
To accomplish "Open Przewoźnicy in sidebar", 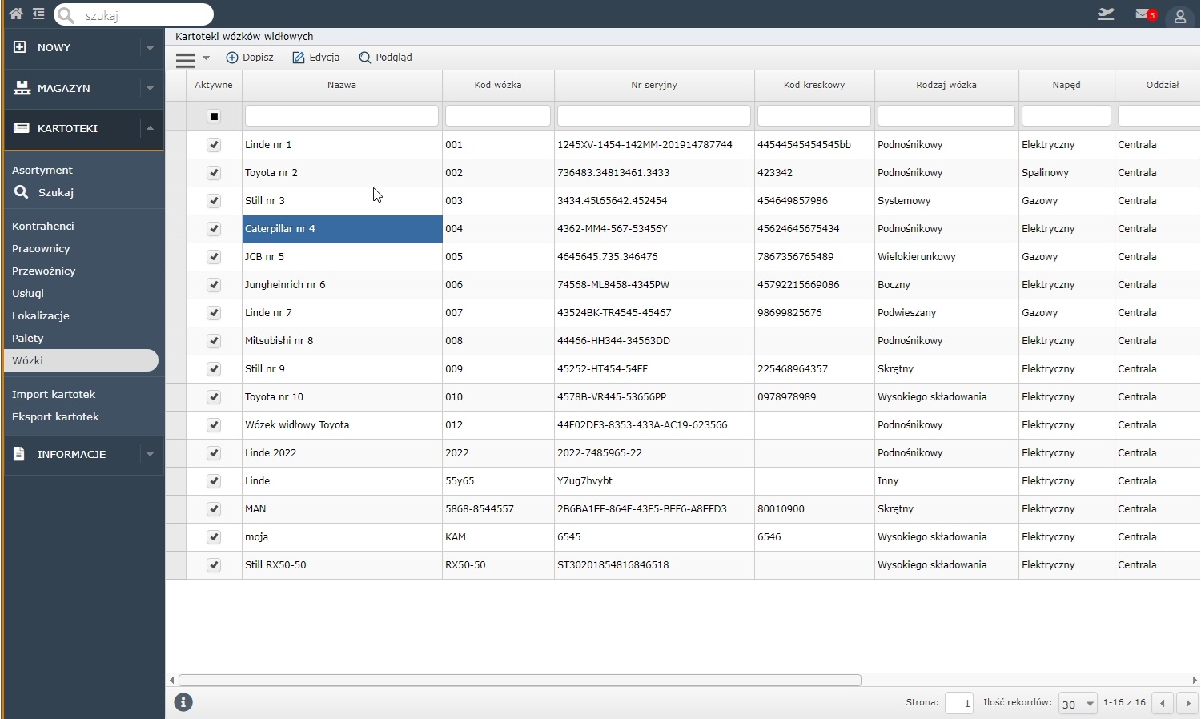I will coord(44,271).
